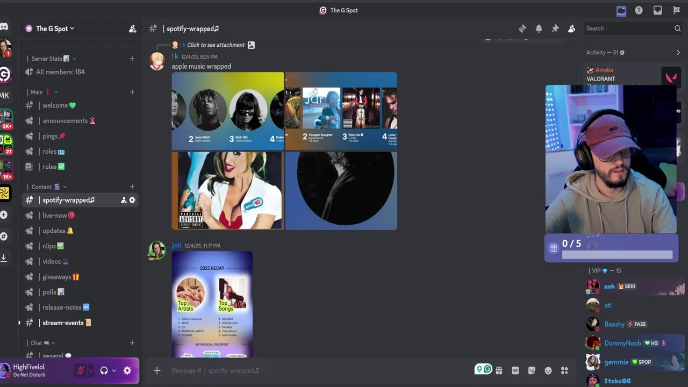
Task: Open the Blink-182 album cover image
Action: [x=227, y=191]
